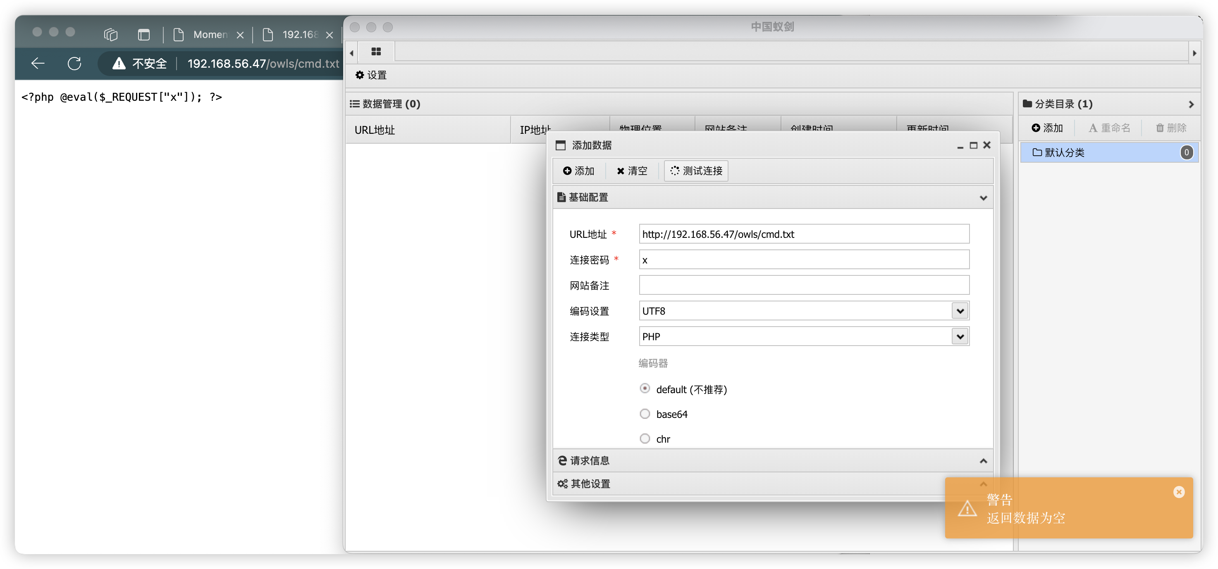1218x569 pixels.
Task: Collapse the 基础配置 section
Action: pyautogui.click(x=983, y=198)
